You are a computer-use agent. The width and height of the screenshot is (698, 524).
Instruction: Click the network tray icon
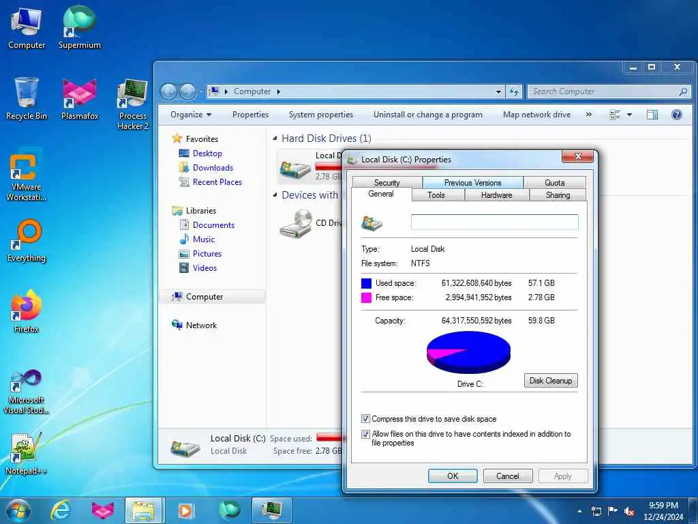pos(596,511)
